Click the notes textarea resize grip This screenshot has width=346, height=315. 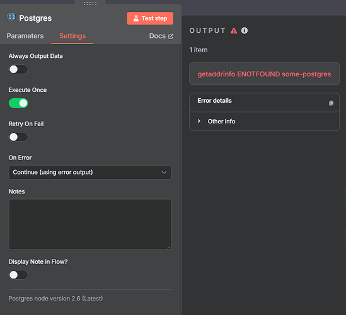[169, 248]
